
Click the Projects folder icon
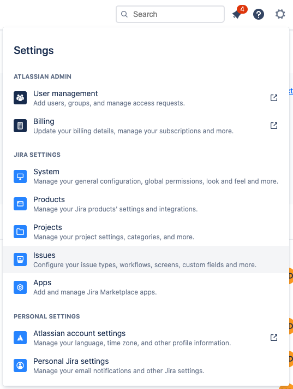tap(20, 232)
